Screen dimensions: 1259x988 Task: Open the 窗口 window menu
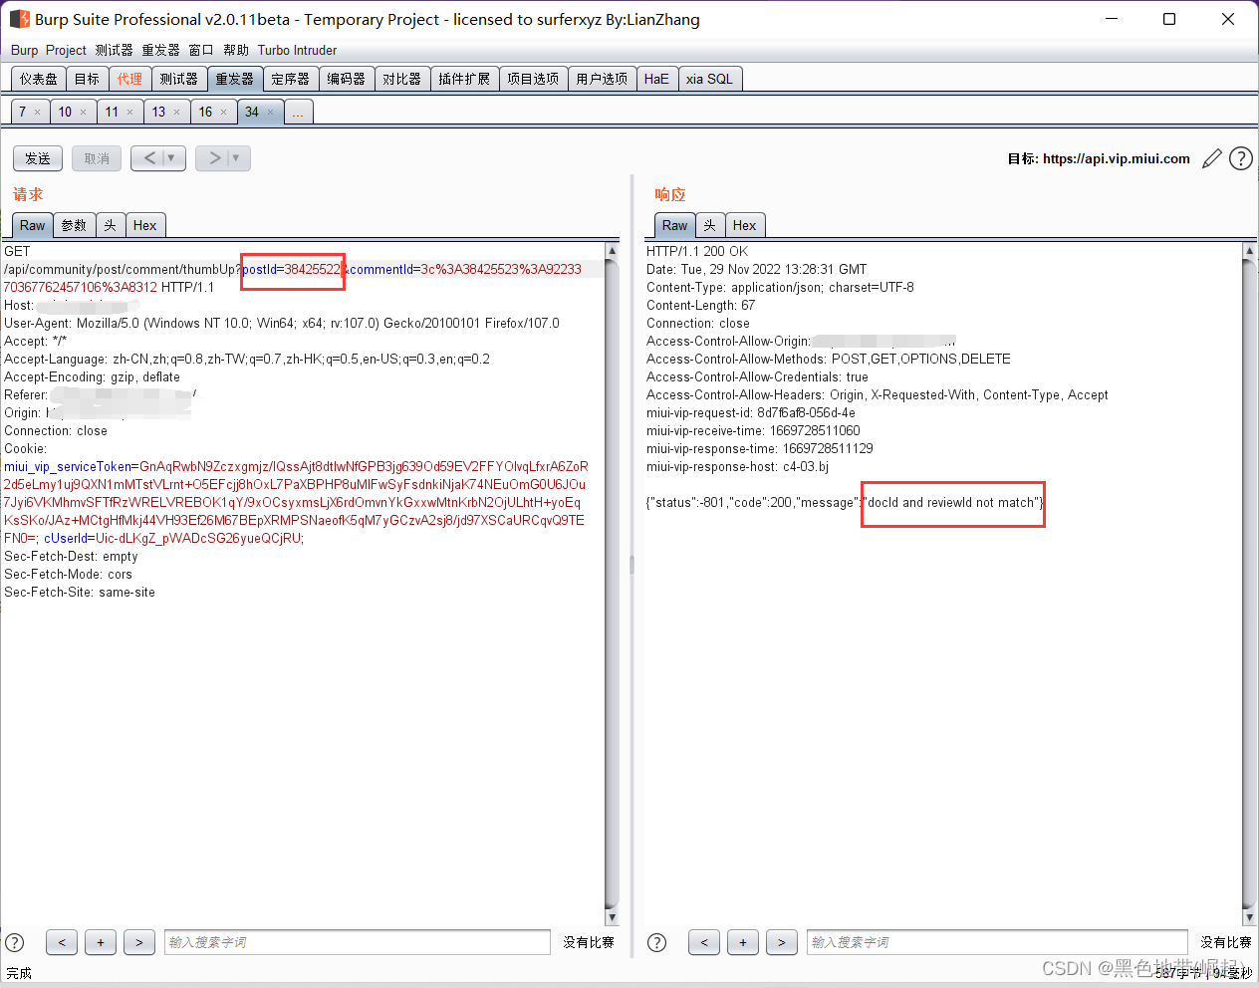[x=201, y=50]
